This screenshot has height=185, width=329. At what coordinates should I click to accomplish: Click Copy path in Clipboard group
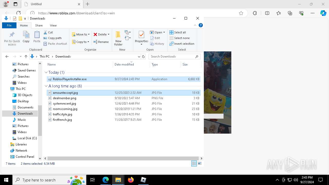[x=52, y=38]
